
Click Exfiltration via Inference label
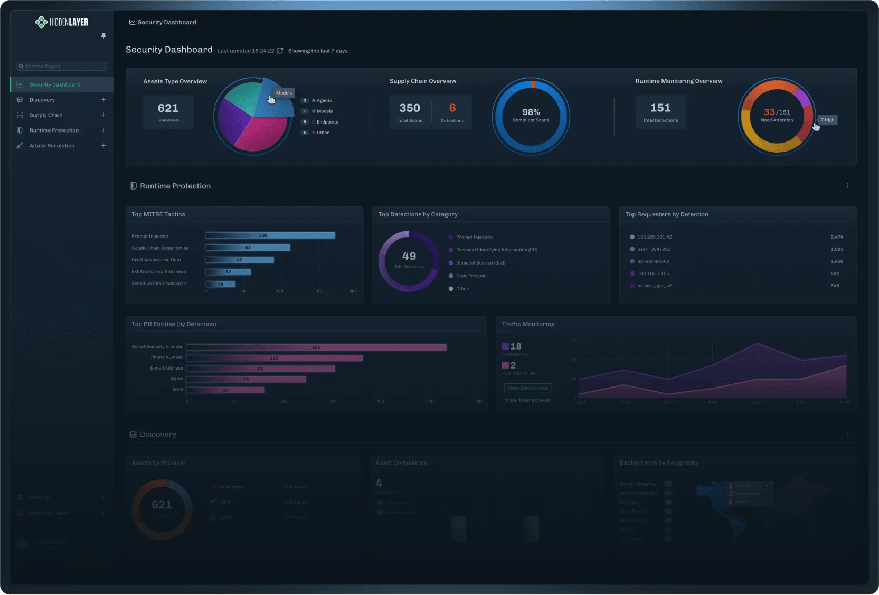pos(159,272)
